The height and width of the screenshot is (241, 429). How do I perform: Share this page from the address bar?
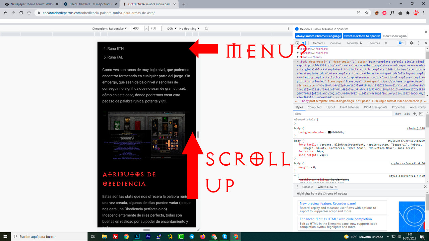[x=359, y=13]
